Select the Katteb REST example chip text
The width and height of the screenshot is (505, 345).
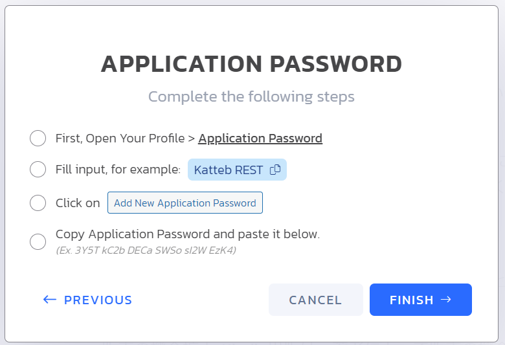(229, 170)
